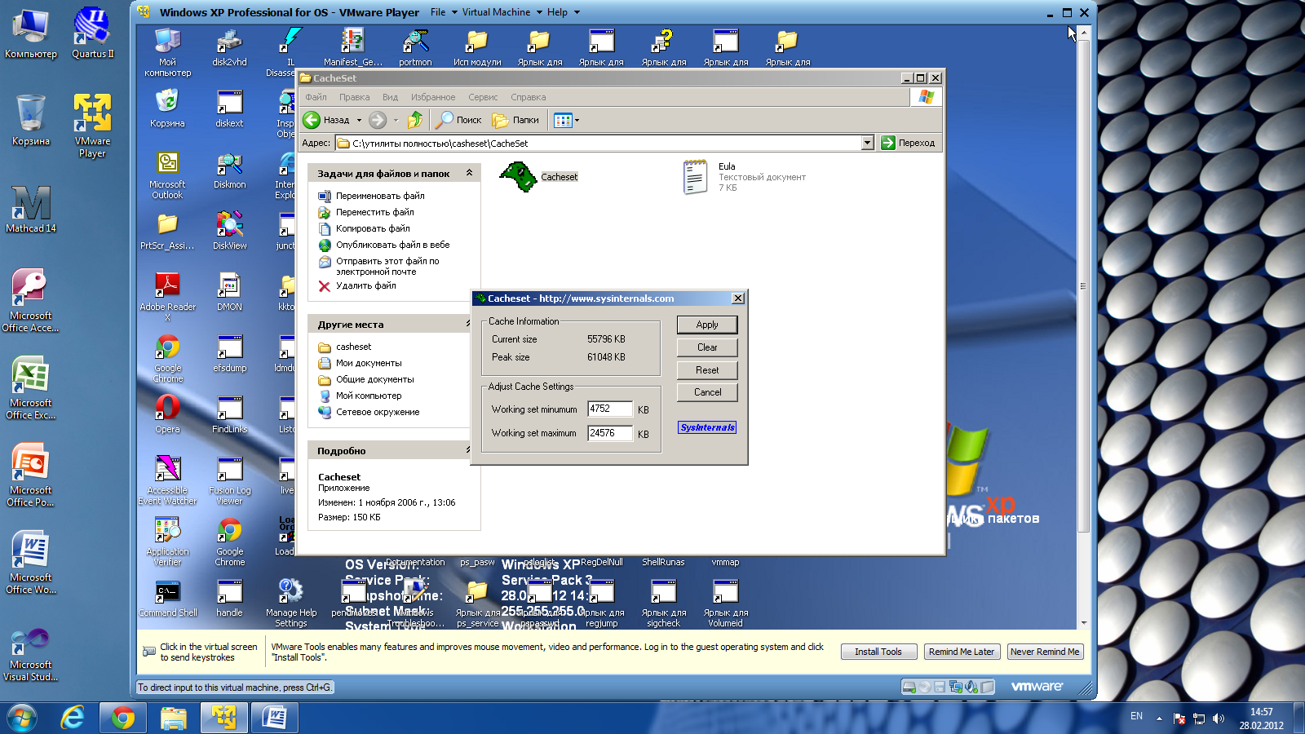Open the Правка menu
This screenshot has width=1305, height=734.
click(355, 97)
